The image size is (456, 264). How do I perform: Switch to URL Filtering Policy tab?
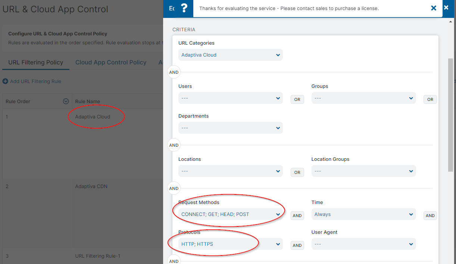(x=36, y=62)
